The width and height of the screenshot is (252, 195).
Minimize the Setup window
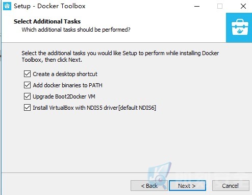coord(197,6)
